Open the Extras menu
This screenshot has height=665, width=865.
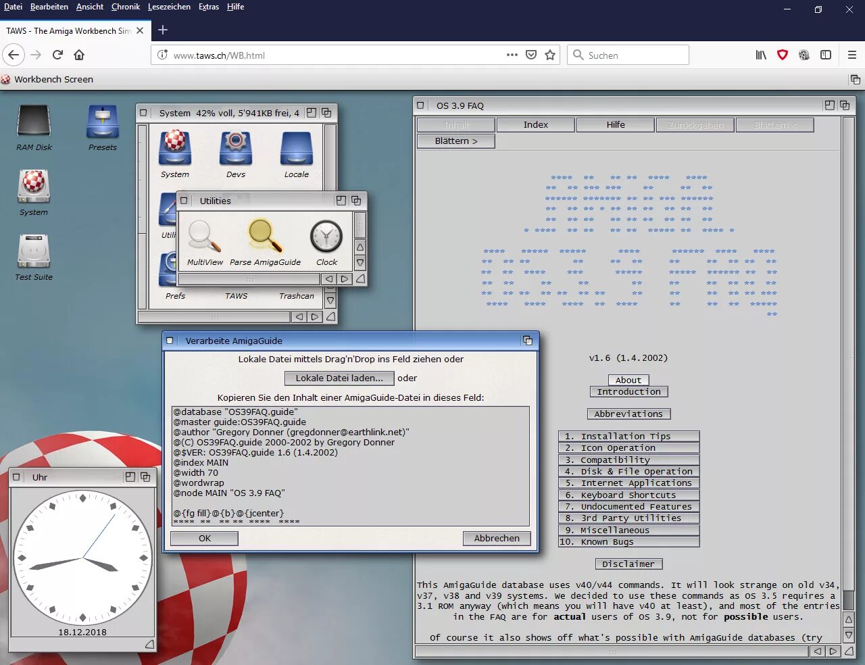click(209, 7)
